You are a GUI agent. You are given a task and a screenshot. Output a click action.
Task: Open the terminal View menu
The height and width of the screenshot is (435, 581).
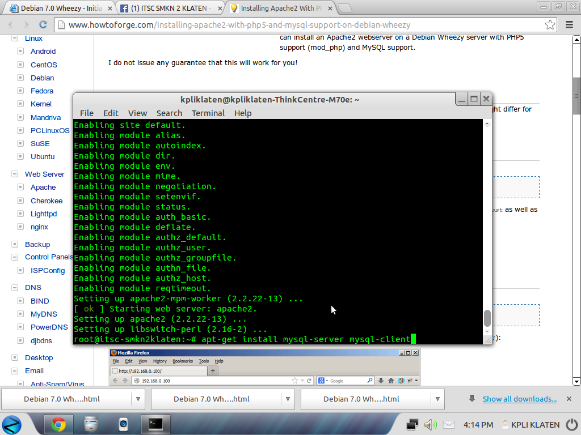point(137,113)
